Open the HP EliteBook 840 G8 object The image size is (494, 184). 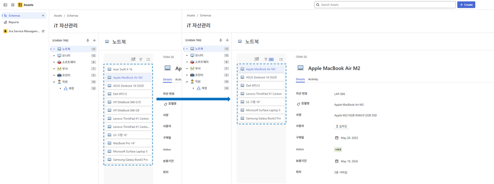pyautogui.click(x=128, y=110)
